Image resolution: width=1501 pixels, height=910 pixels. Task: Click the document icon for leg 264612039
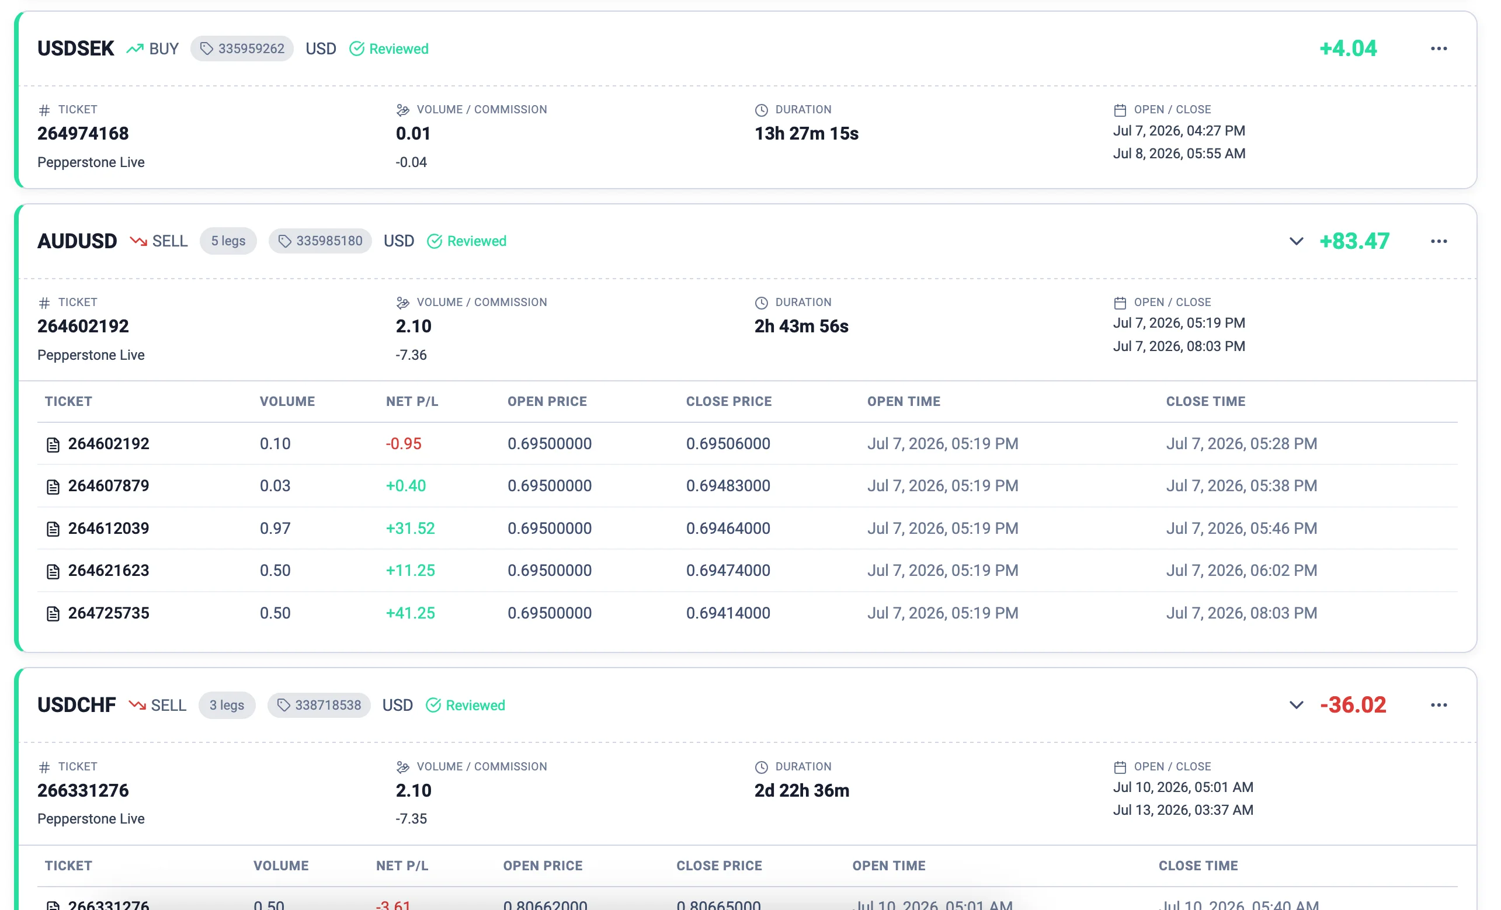click(x=53, y=529)
